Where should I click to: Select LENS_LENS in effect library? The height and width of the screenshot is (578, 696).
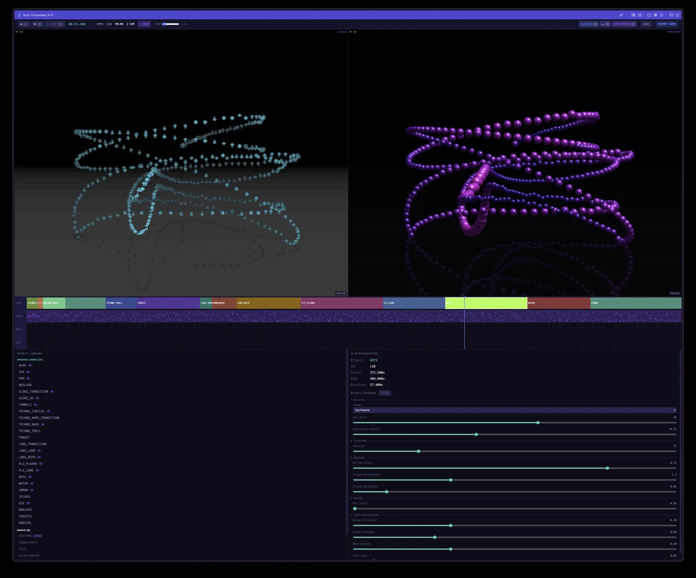click(x=27, y=451)
